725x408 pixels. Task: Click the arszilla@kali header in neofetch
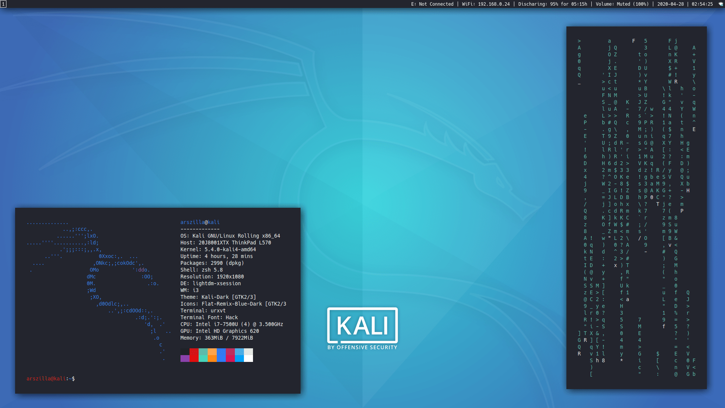(200, 222)
